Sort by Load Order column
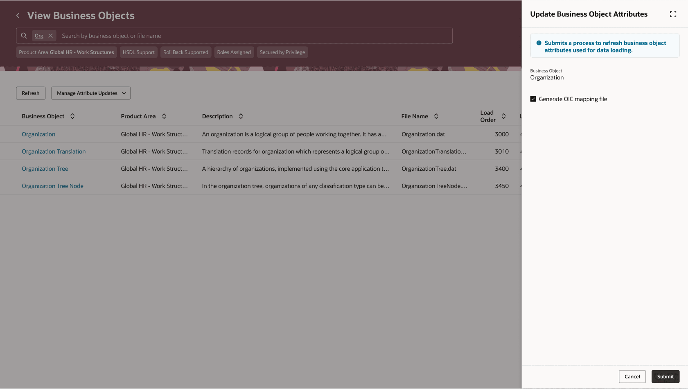The height and width of the screenshot is (389, 688). pyautogui.click(x=504, y=116)
